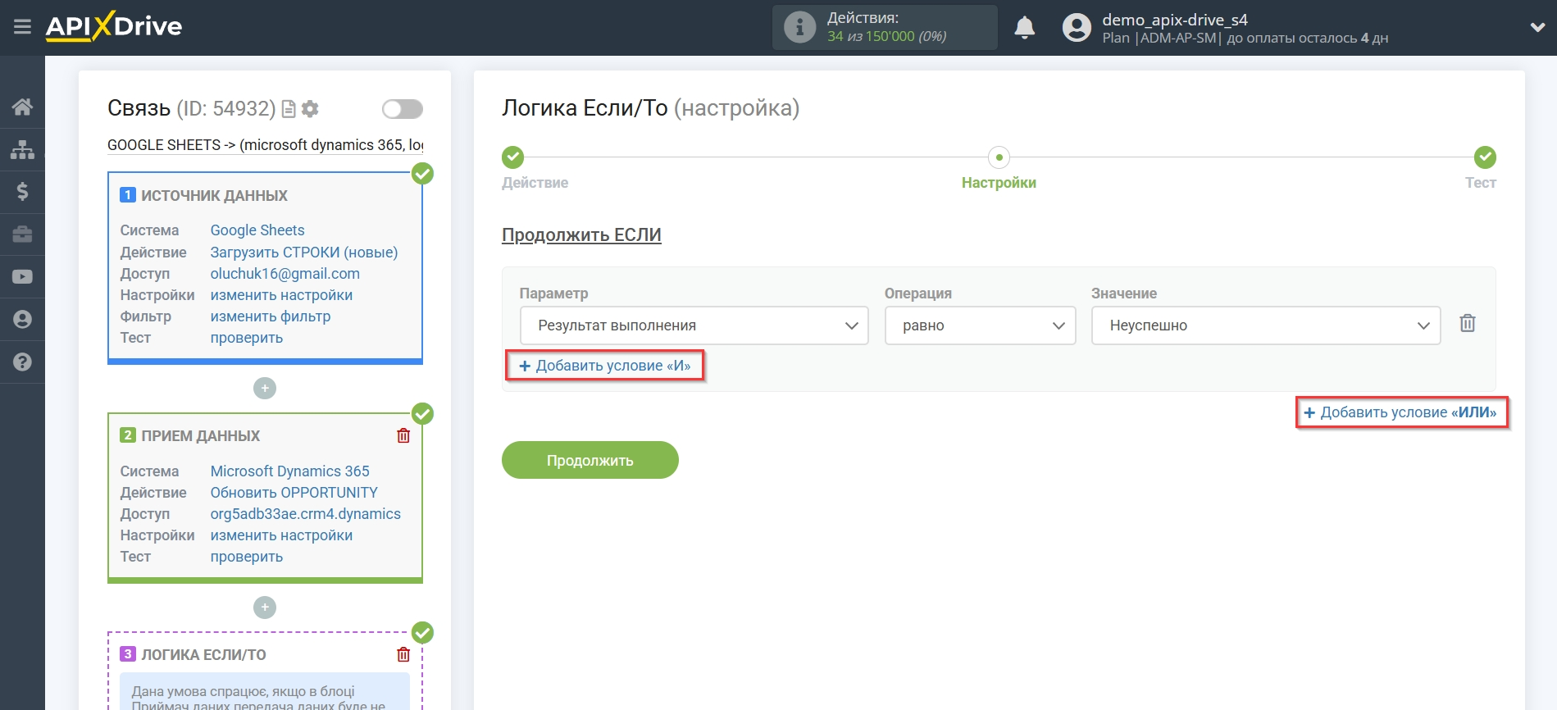Viewport: 1557px width, 710px height.
Task: Click the actions info icon
Action: [799, 27]
